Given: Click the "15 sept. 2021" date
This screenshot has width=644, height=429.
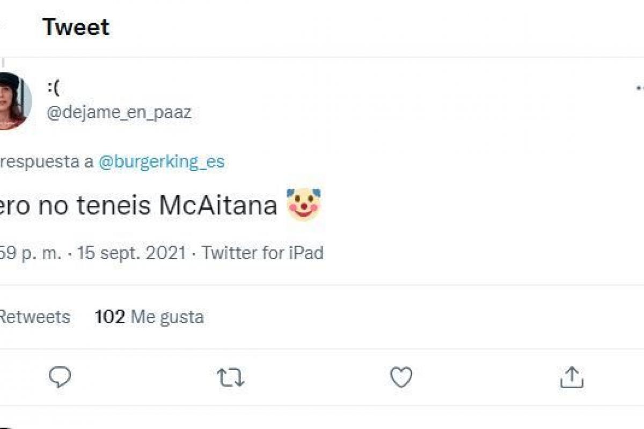Looking at the screenshot, I should click(x=132, y=253).
